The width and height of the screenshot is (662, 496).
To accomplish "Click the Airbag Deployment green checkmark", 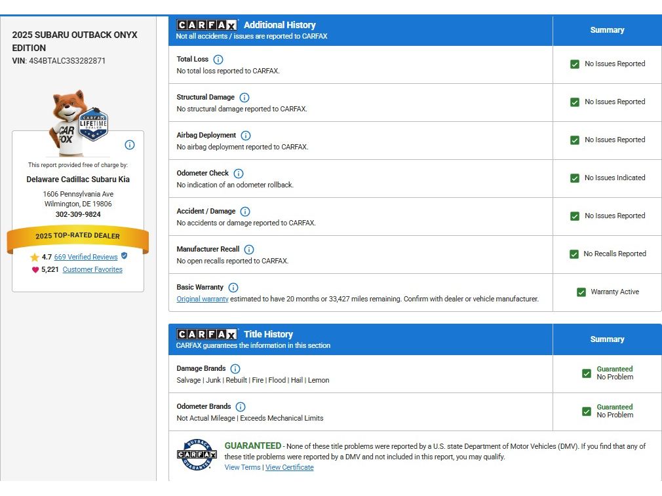I will (575, 140).
